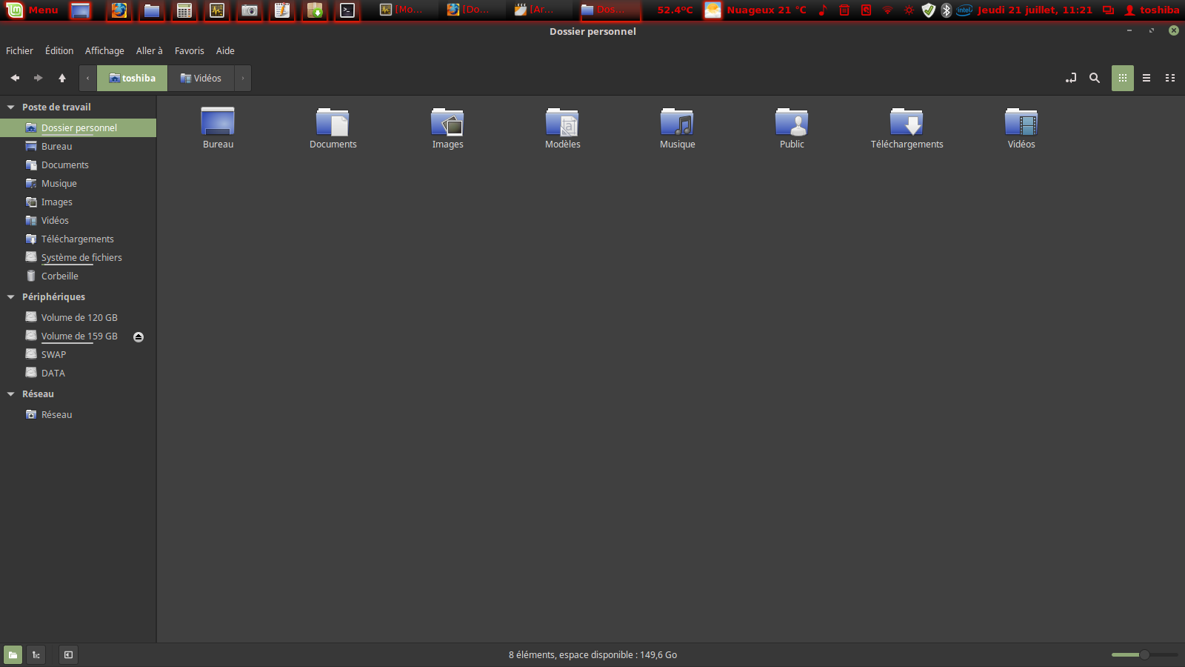Screen dimensions: 1185x667
Task: Collapse the Poste de travail section
Action: coord(11,107)
